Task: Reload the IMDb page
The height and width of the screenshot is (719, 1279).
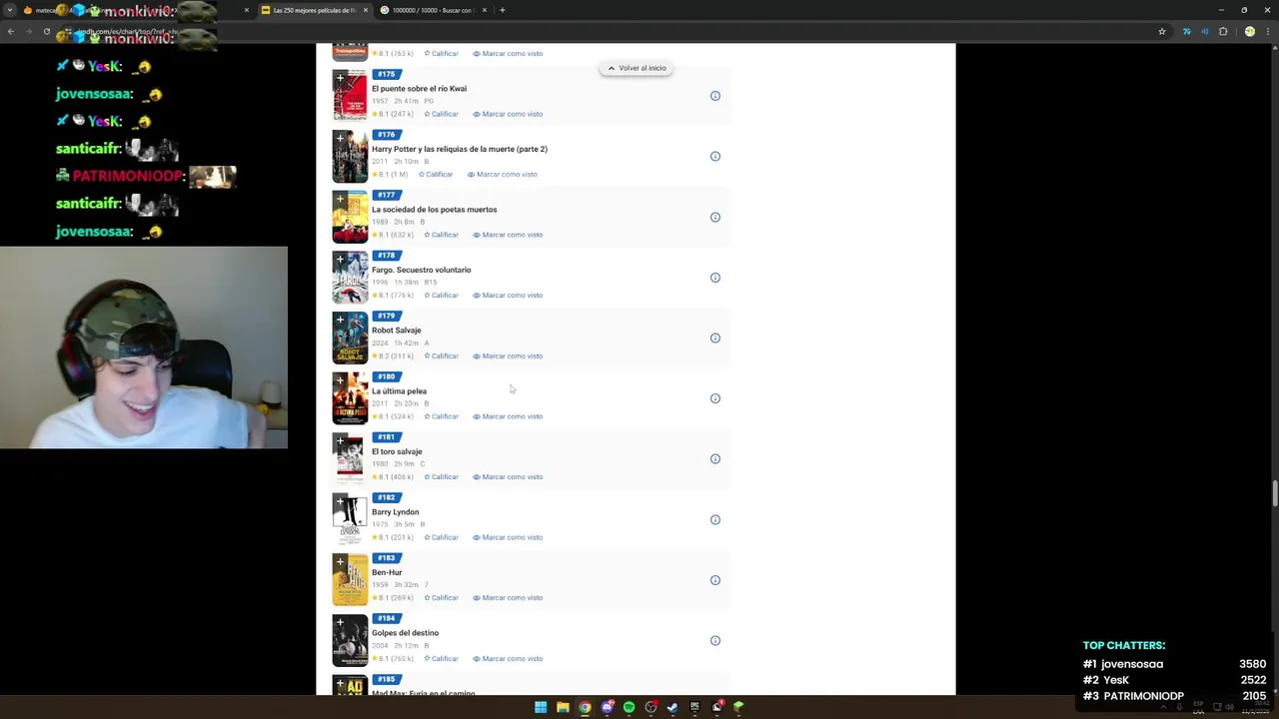Action: point(47,31)
